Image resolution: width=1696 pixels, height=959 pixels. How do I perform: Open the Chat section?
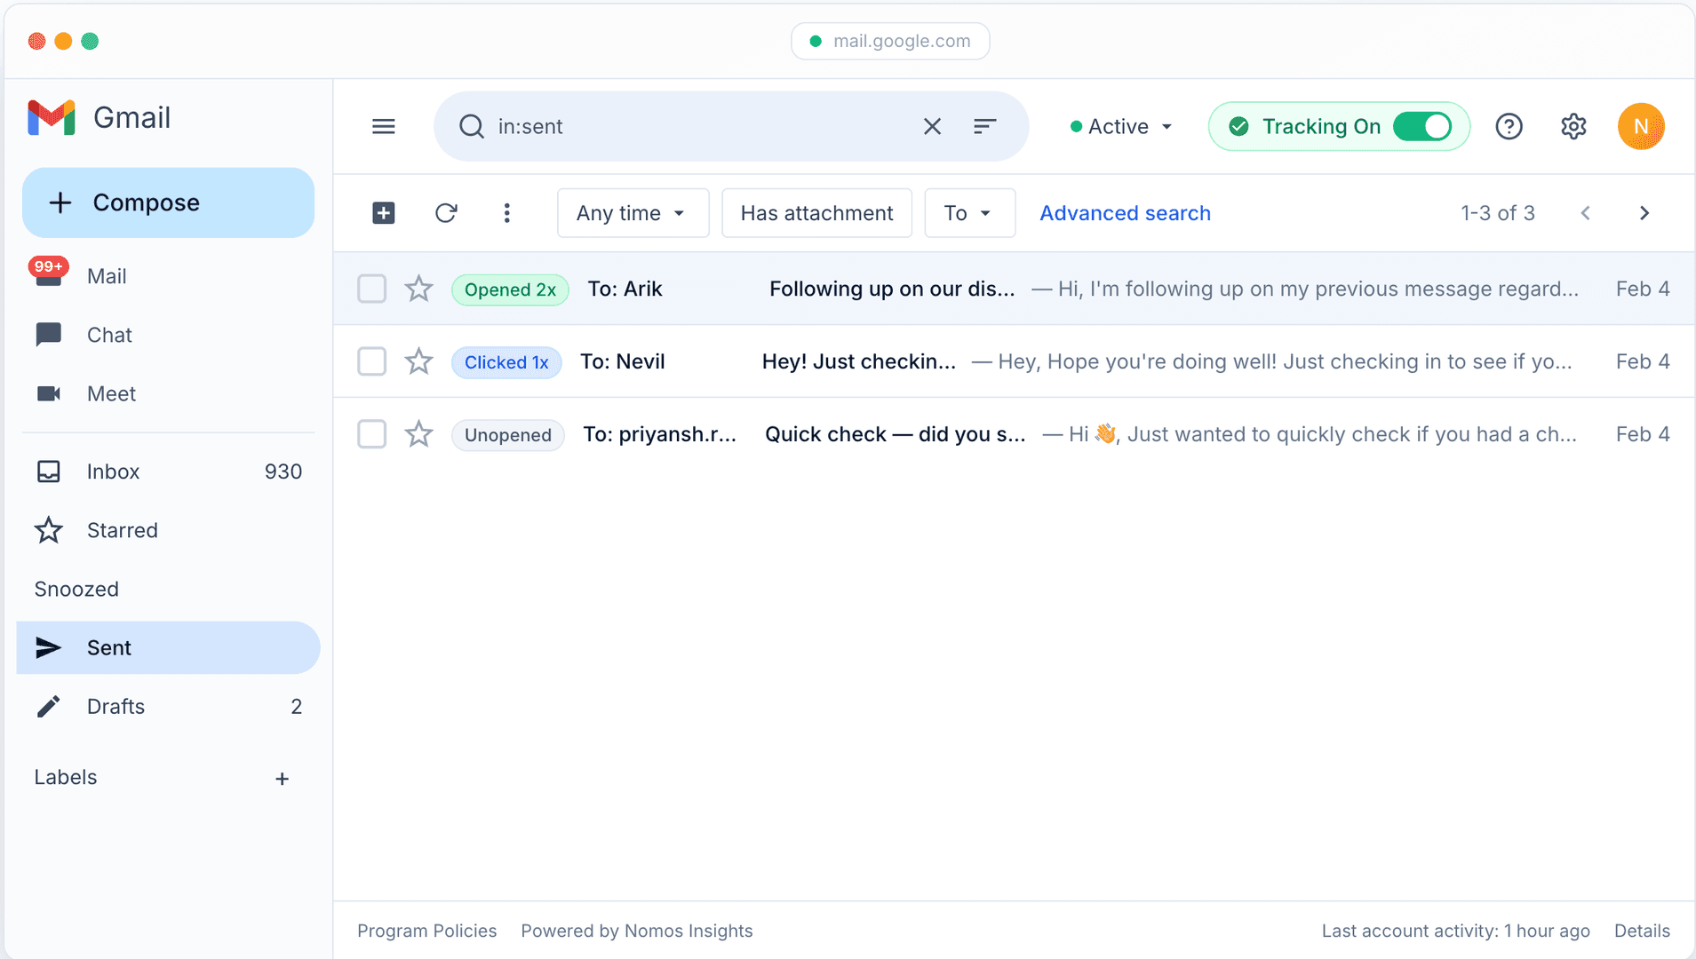(x=108, y=335)
